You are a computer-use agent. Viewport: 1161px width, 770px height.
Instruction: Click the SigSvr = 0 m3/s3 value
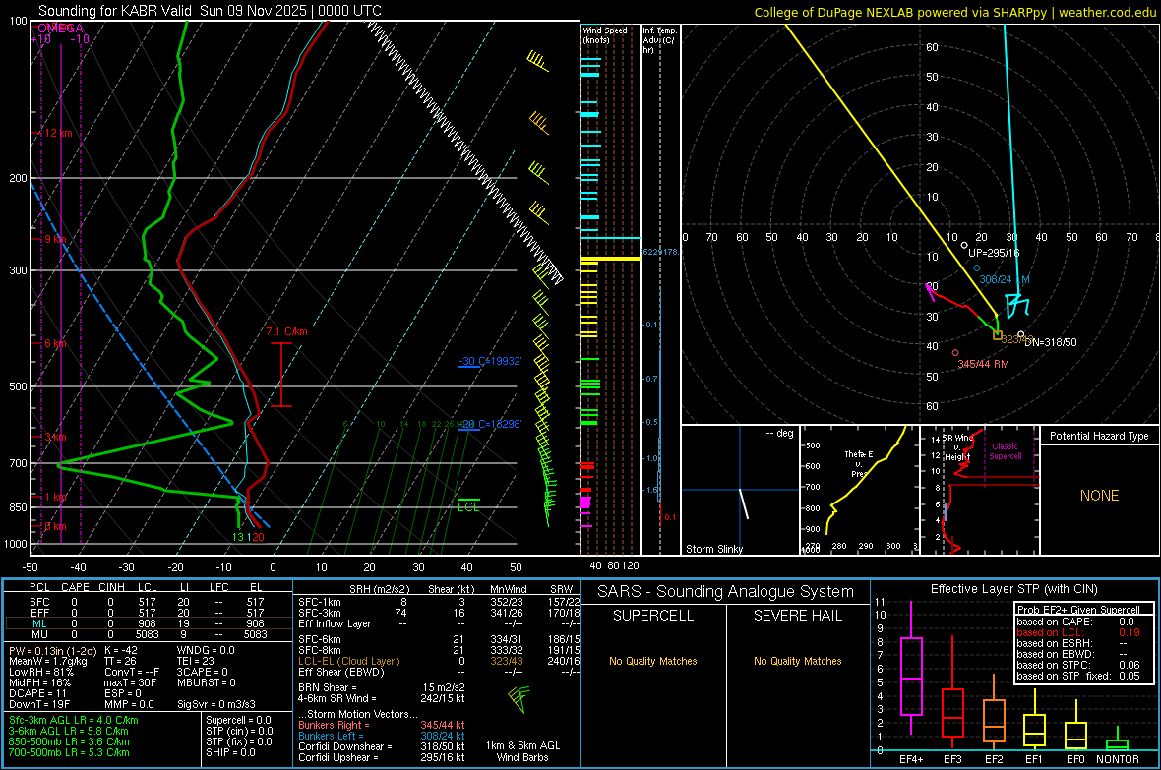point(216,705)
